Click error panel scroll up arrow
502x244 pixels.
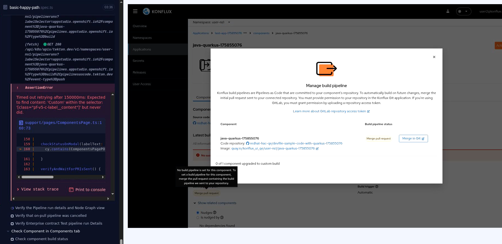[x=113, y=95]
